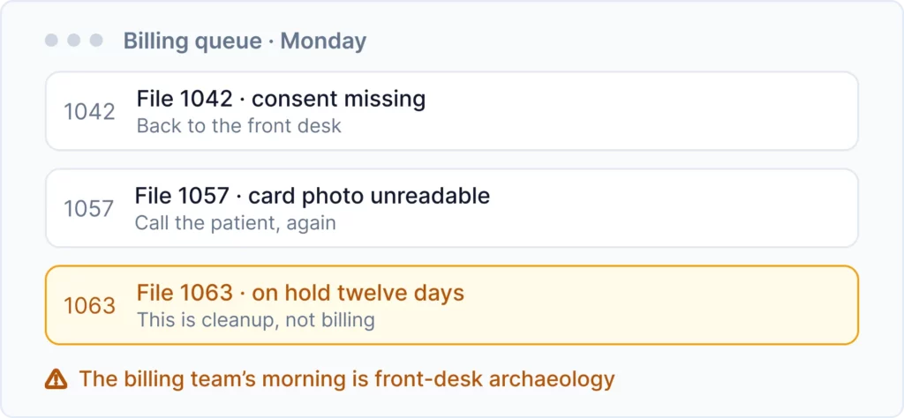This screenshot has width=904, height=418.
Task: Click empty right side of File 1057 row
Action: [674, 208]
